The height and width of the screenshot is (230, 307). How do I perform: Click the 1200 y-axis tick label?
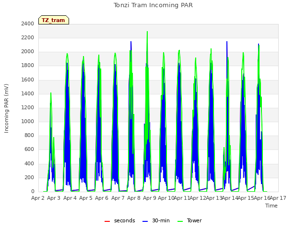[28, 107]
